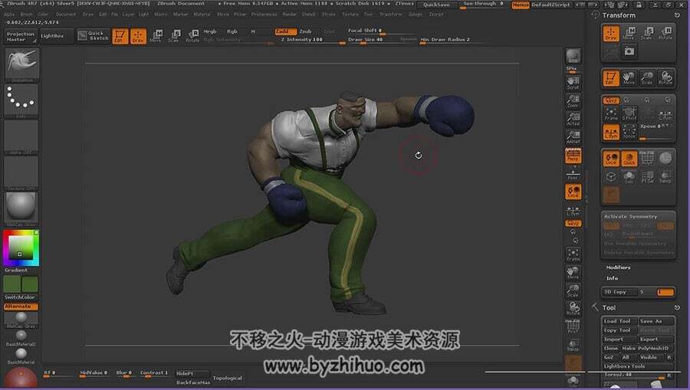The height and width of the screenshot is (390, 690).
Task: Click the Contrast field in the bottom bar
Action: pyautogui.click(x=154, y=373)
